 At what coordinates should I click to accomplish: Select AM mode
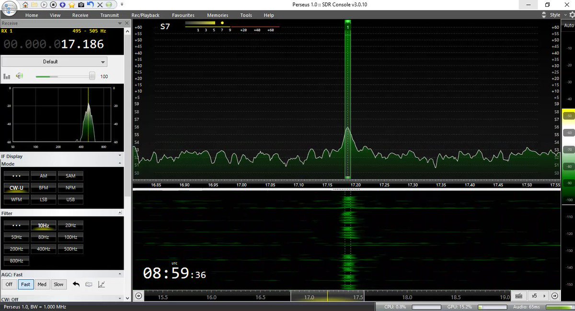point(43,176)
